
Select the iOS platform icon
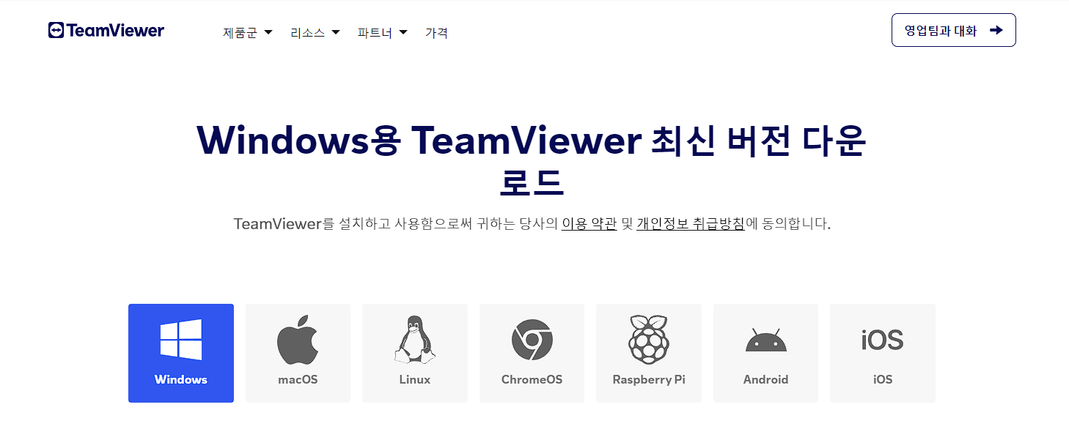(882, 338)
